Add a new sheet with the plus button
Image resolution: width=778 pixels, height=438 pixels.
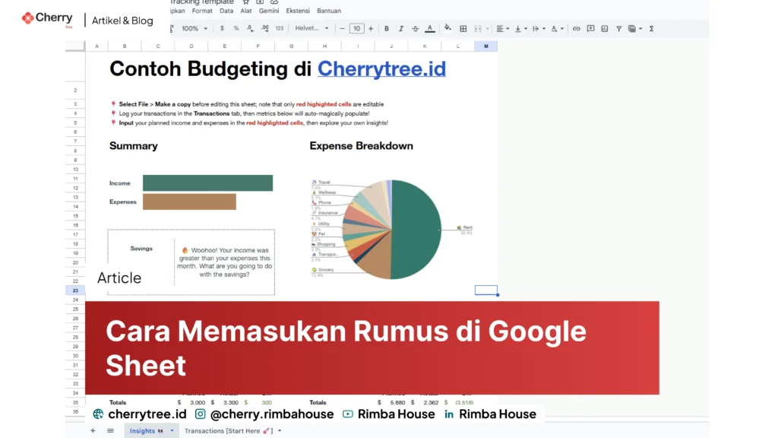(93, 430)
